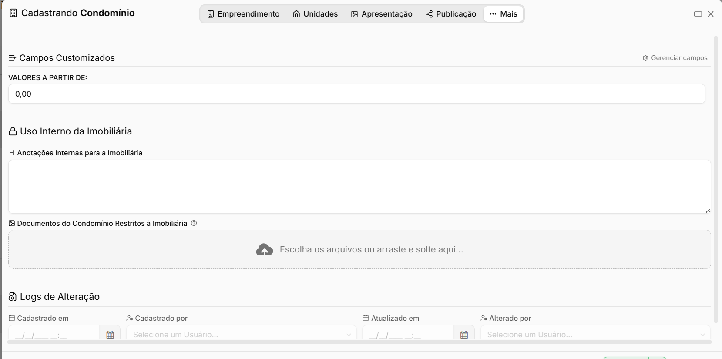722x359 pixels.
Task: Click the calendar icon beside Cadastrado em label
Action: (x=12, y=318)
